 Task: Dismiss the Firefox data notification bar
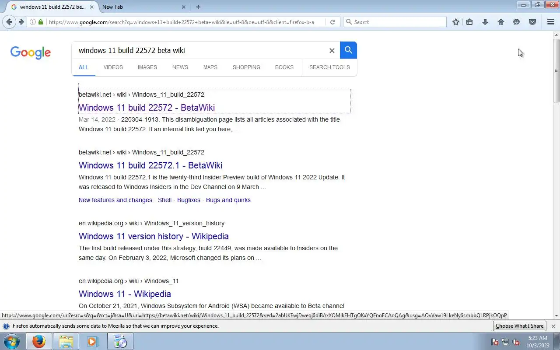coord(553,326)
